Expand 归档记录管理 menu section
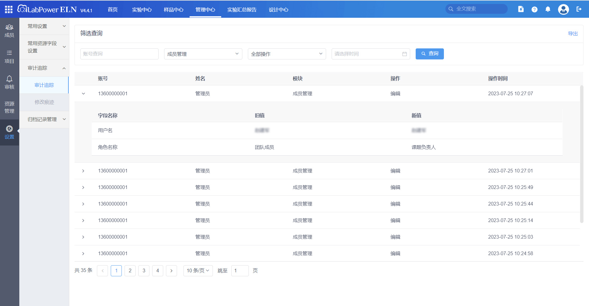Viewport: 589px width, 306px height. [44, 119]
